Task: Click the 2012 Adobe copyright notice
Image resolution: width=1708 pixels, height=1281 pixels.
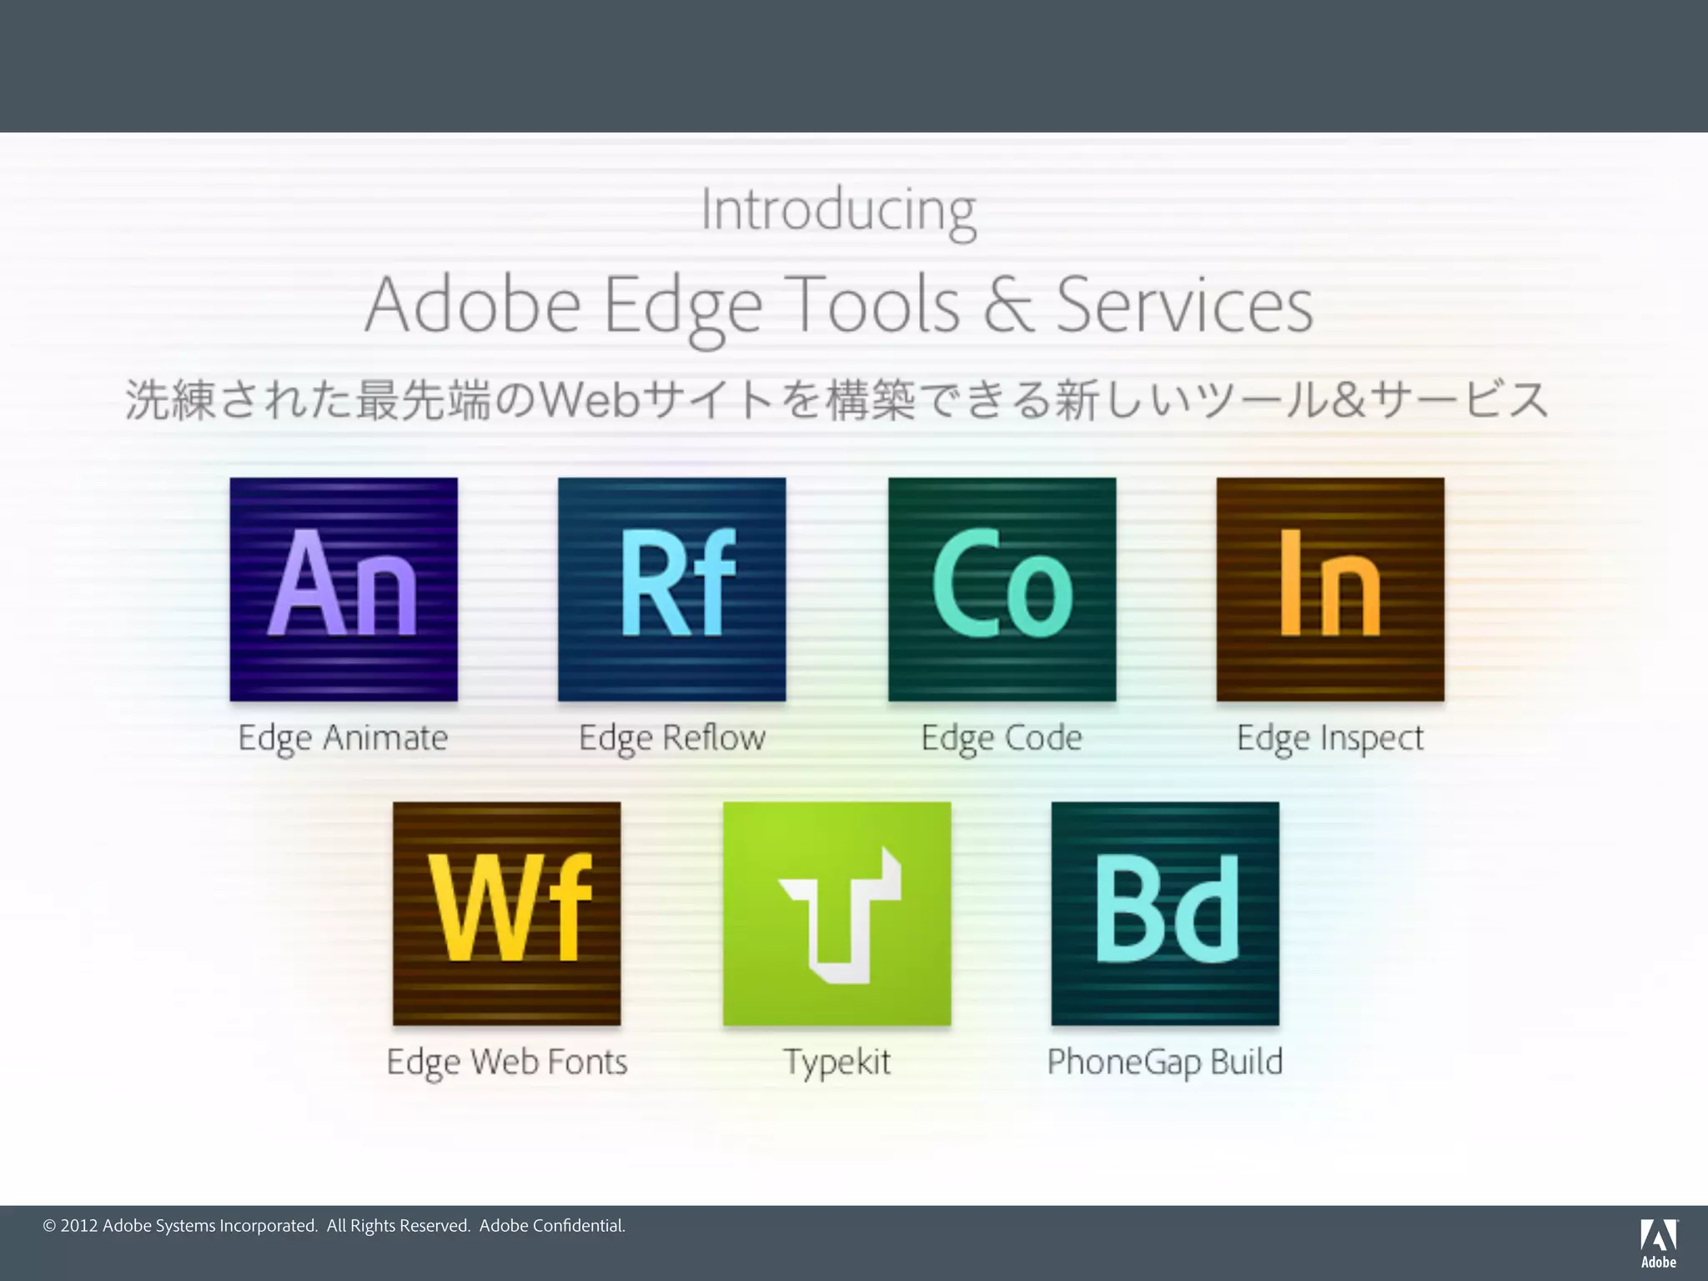Action: pyautogui.click(x=334, y=1226)
